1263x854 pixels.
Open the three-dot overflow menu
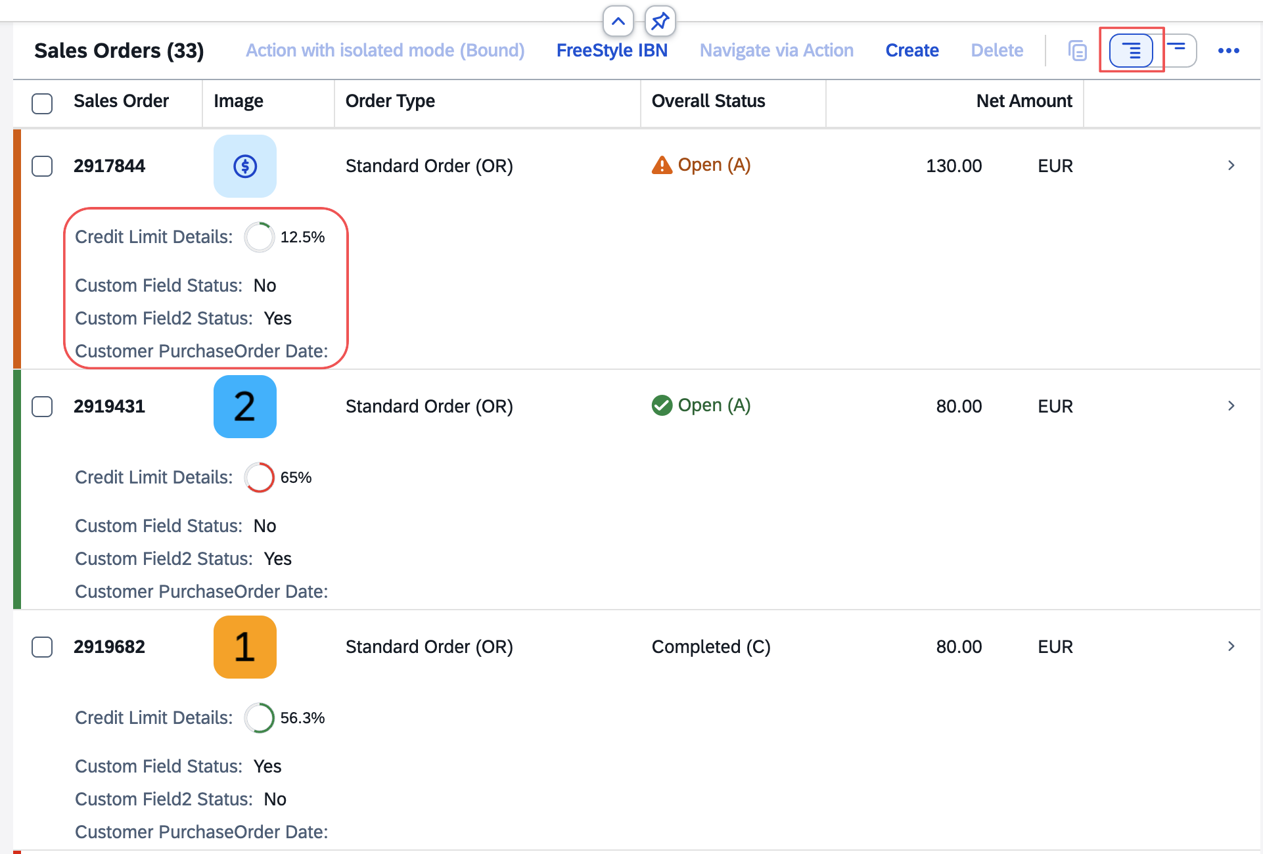[1228, 51]
